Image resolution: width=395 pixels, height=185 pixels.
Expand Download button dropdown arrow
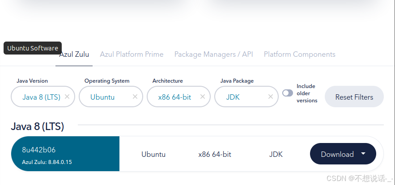(363, 154)
